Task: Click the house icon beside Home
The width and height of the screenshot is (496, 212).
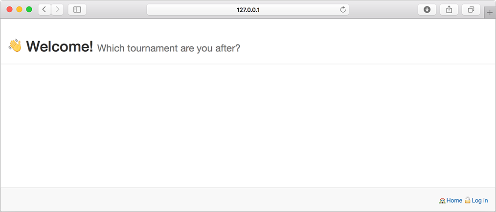Action: pos(443,201)
